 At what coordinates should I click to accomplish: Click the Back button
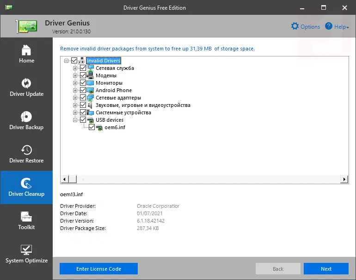tap(278, 269)
